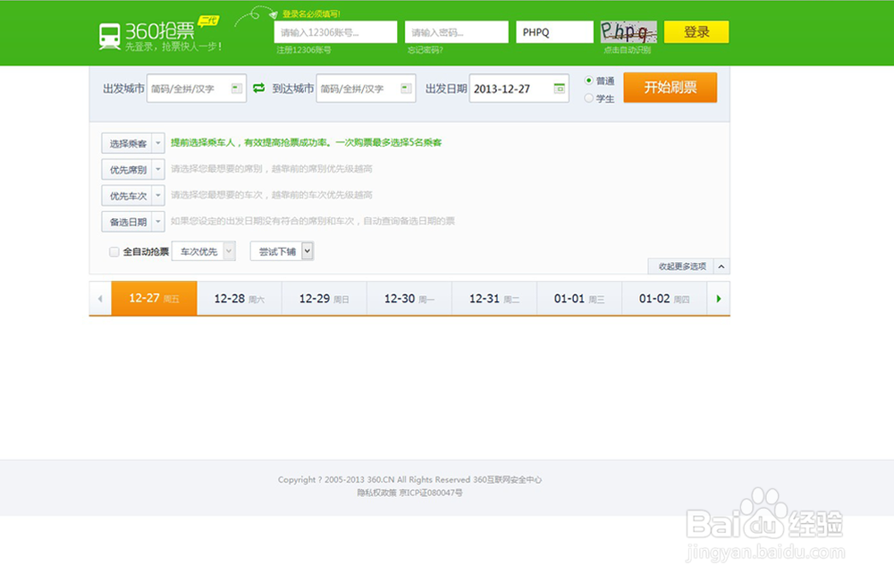Swap departure and arrival cities with exchange arrows
This screenshot has width=894, height=583.
[x=259, y=89]
